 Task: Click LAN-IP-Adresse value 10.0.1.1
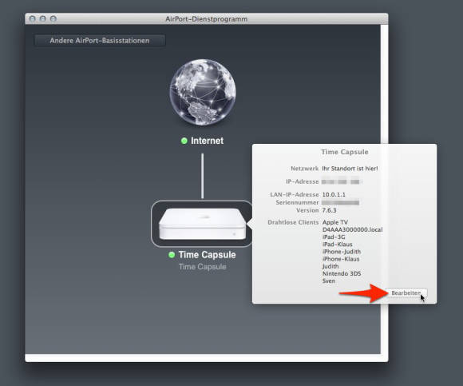pyautogui.click(x=334, y=194)
